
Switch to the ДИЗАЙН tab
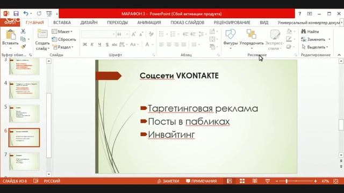[89, 23]
